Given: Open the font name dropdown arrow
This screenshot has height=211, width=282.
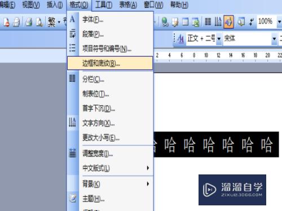Looking at the screenshot, I should [x=274, y=39].
